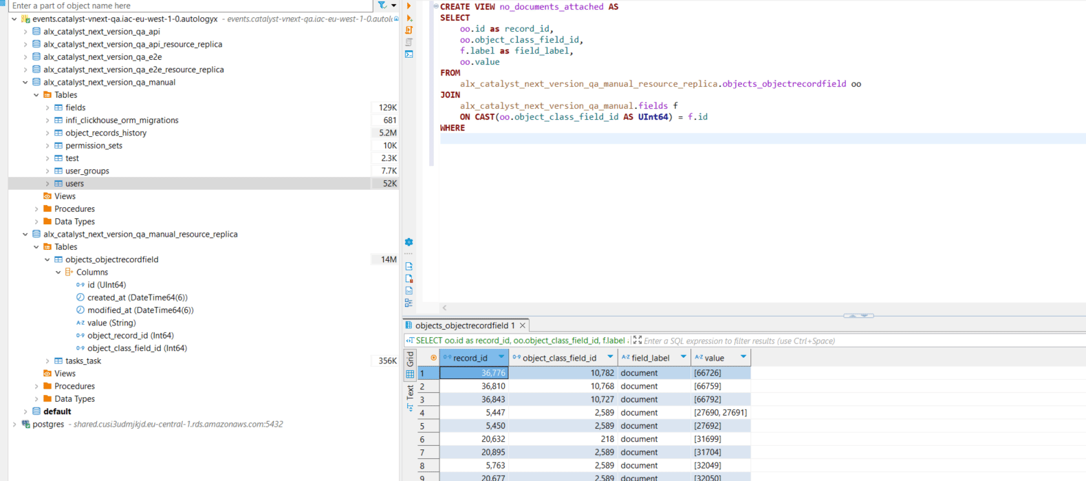Image resolution: width=1086 pixels, height=481 pixels.
Task: Expand alx_catalyst_next_version_qa_e2e_resource_replica database
Action: pos(25,70)
